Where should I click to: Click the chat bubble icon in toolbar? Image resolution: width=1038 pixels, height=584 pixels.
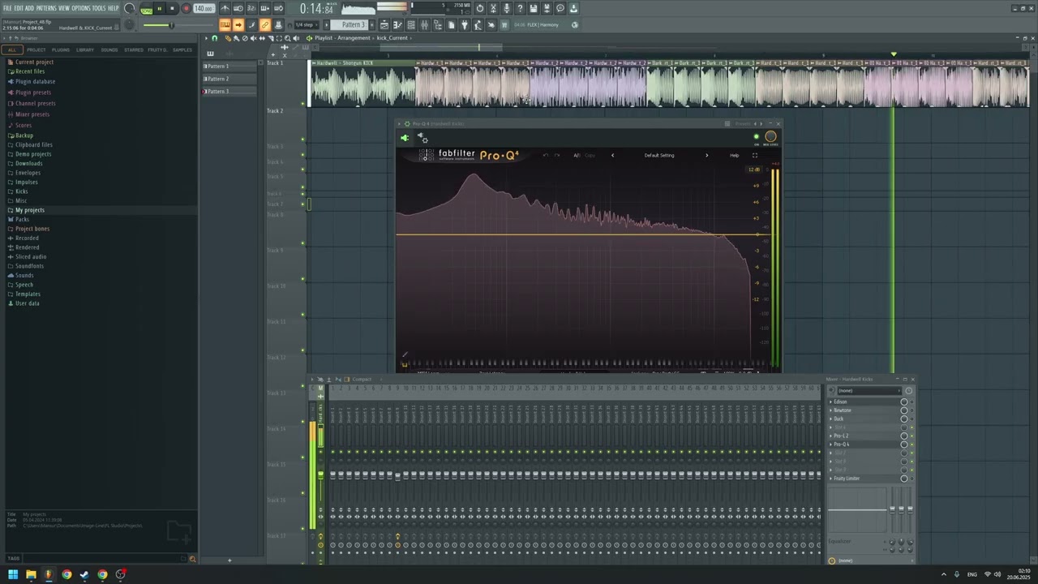560,9
